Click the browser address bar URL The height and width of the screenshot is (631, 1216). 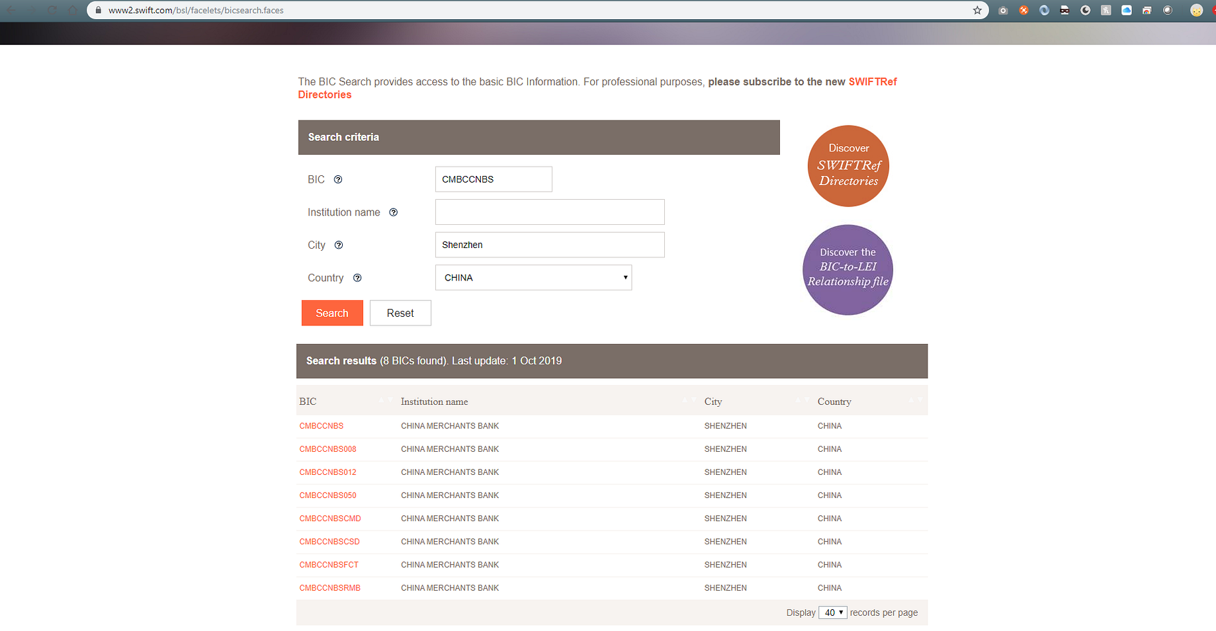(x=196, y=10)
